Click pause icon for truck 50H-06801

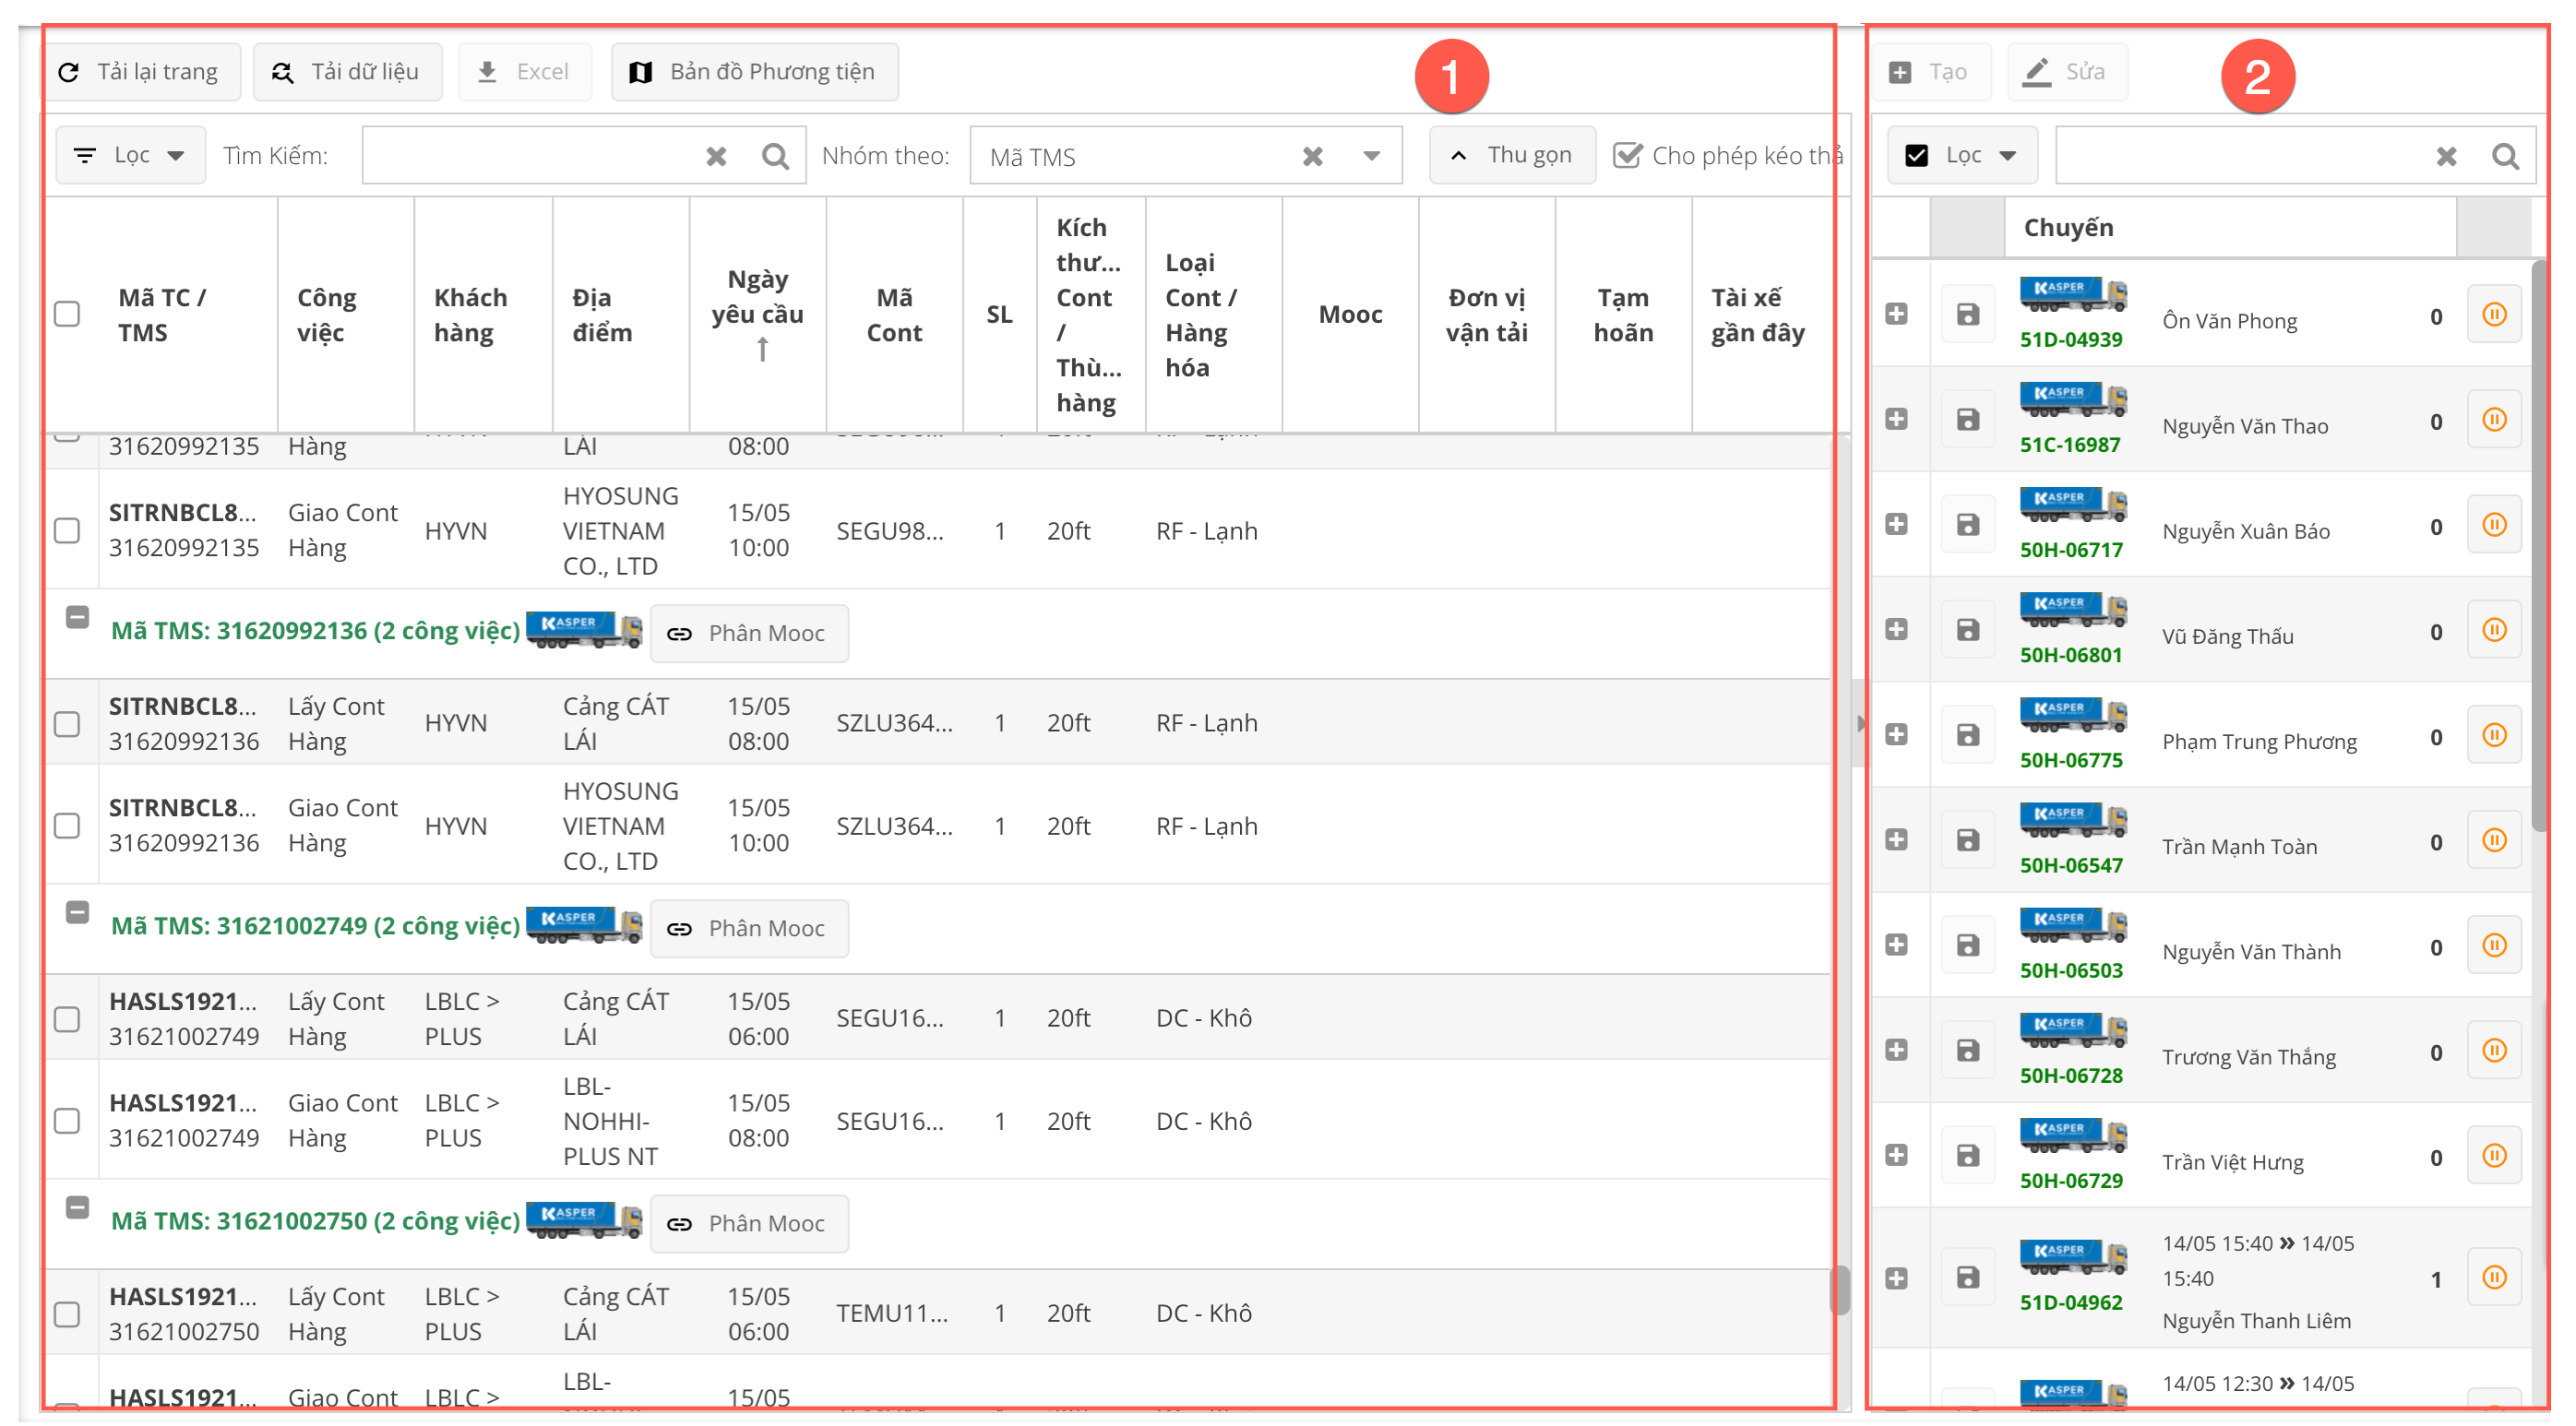[x=2494, y=630]
